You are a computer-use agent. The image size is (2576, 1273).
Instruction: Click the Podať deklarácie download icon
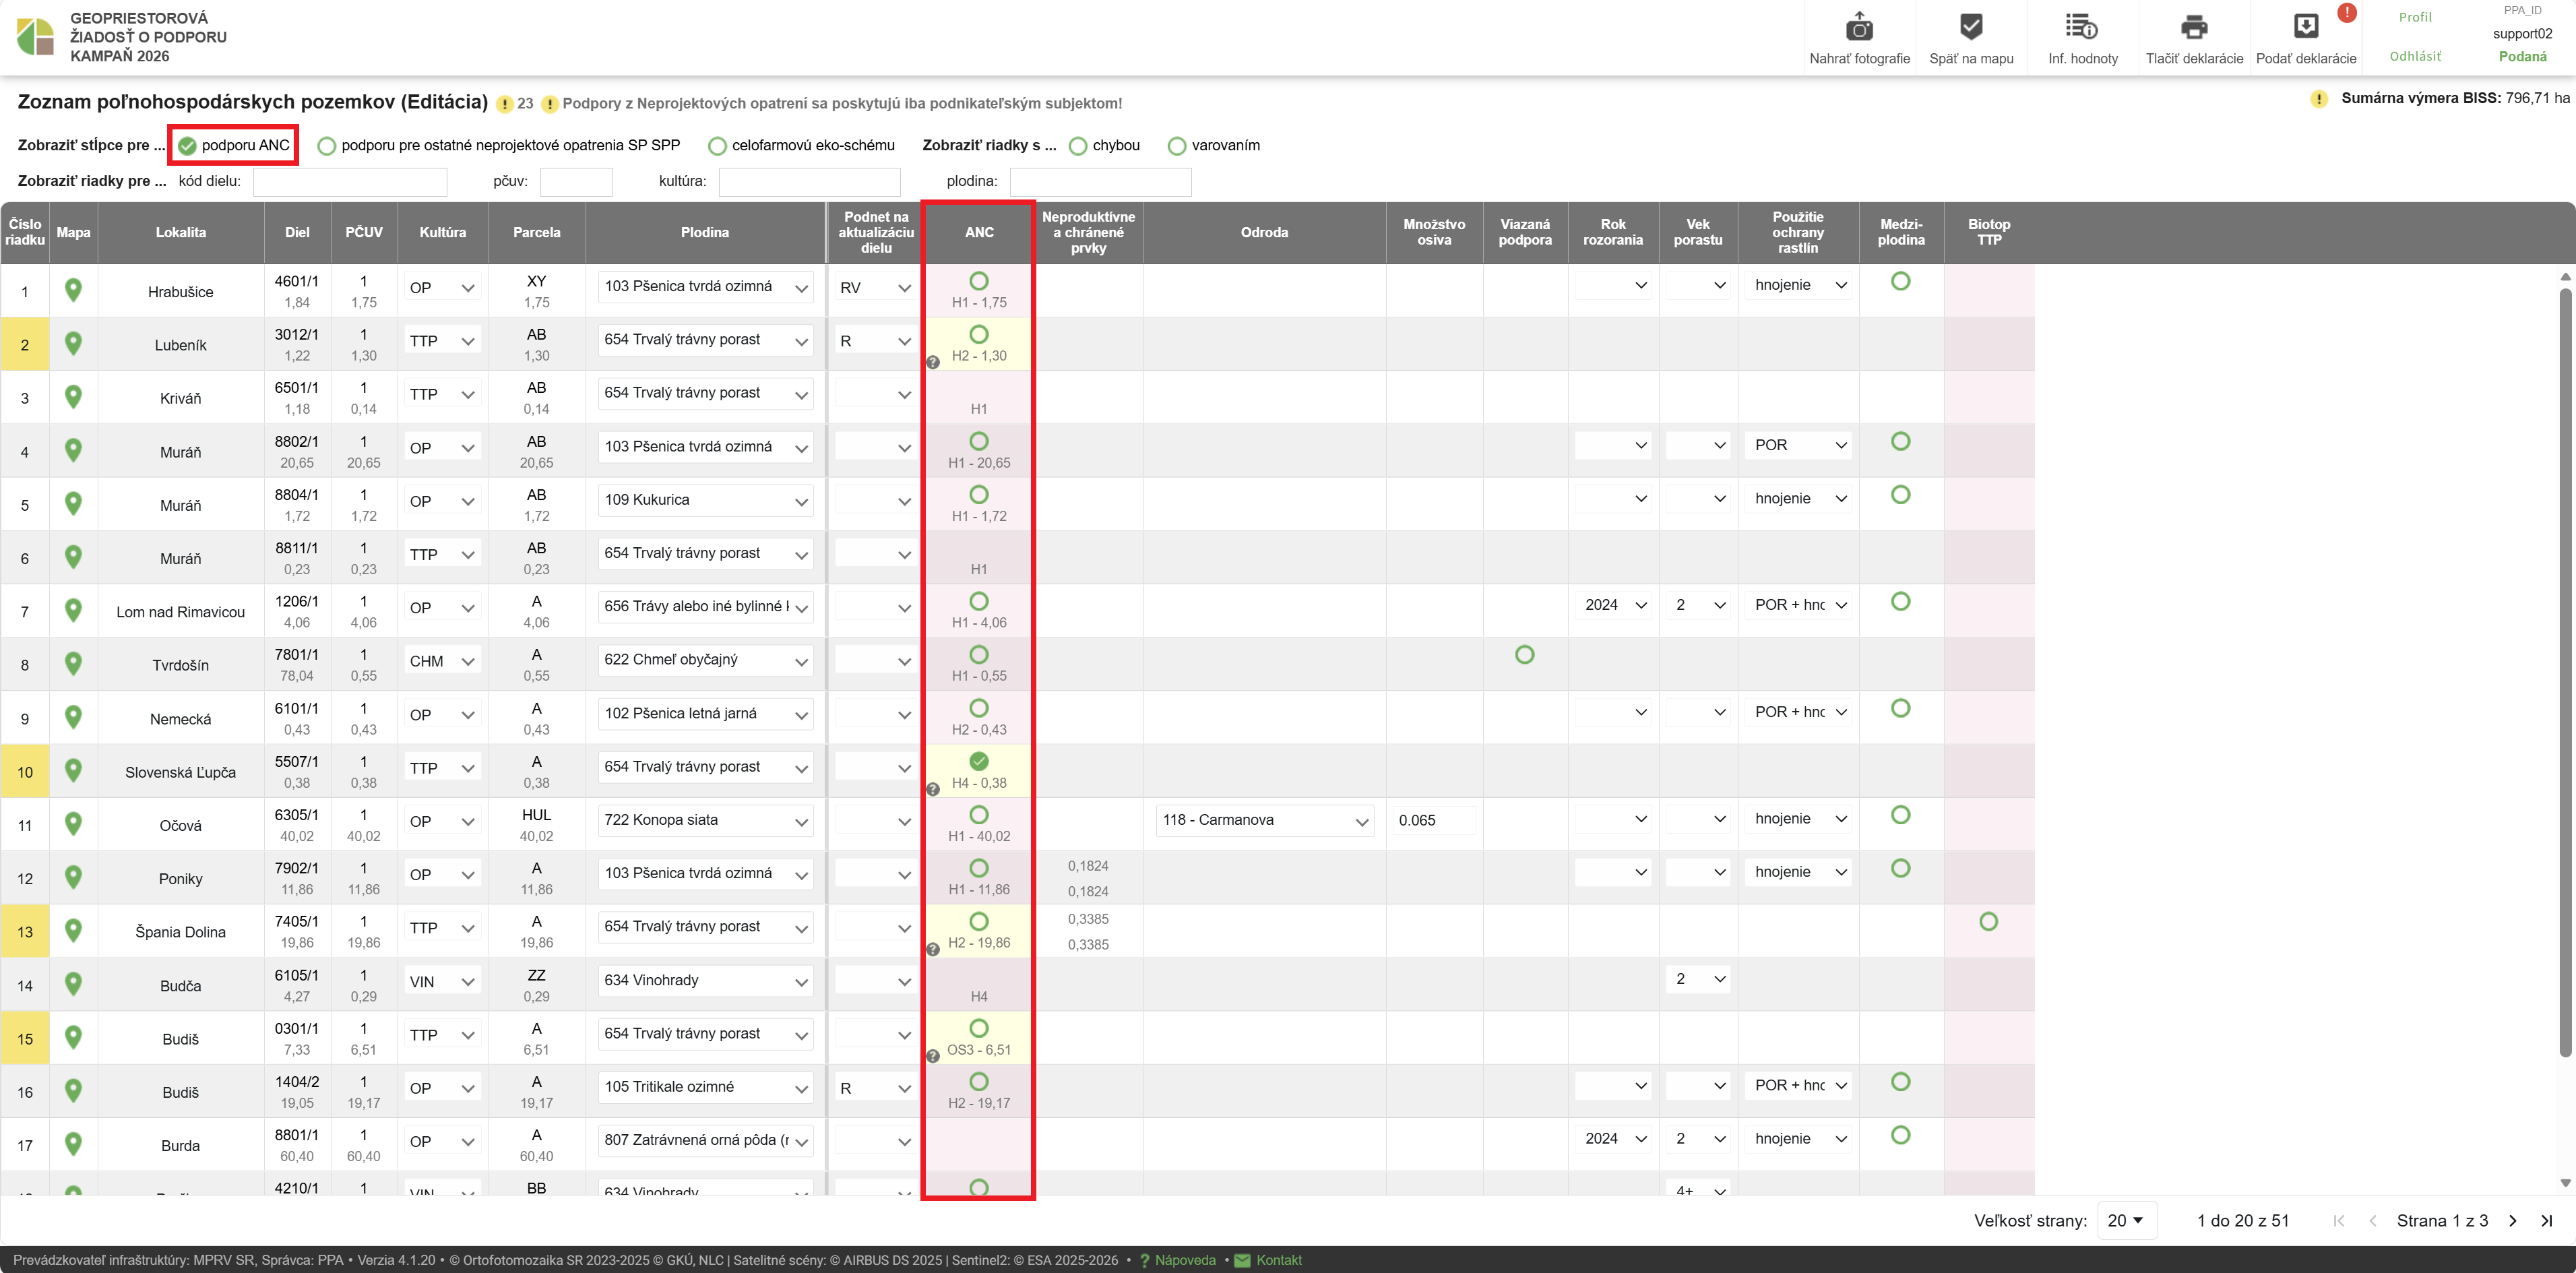(2305, 28)
